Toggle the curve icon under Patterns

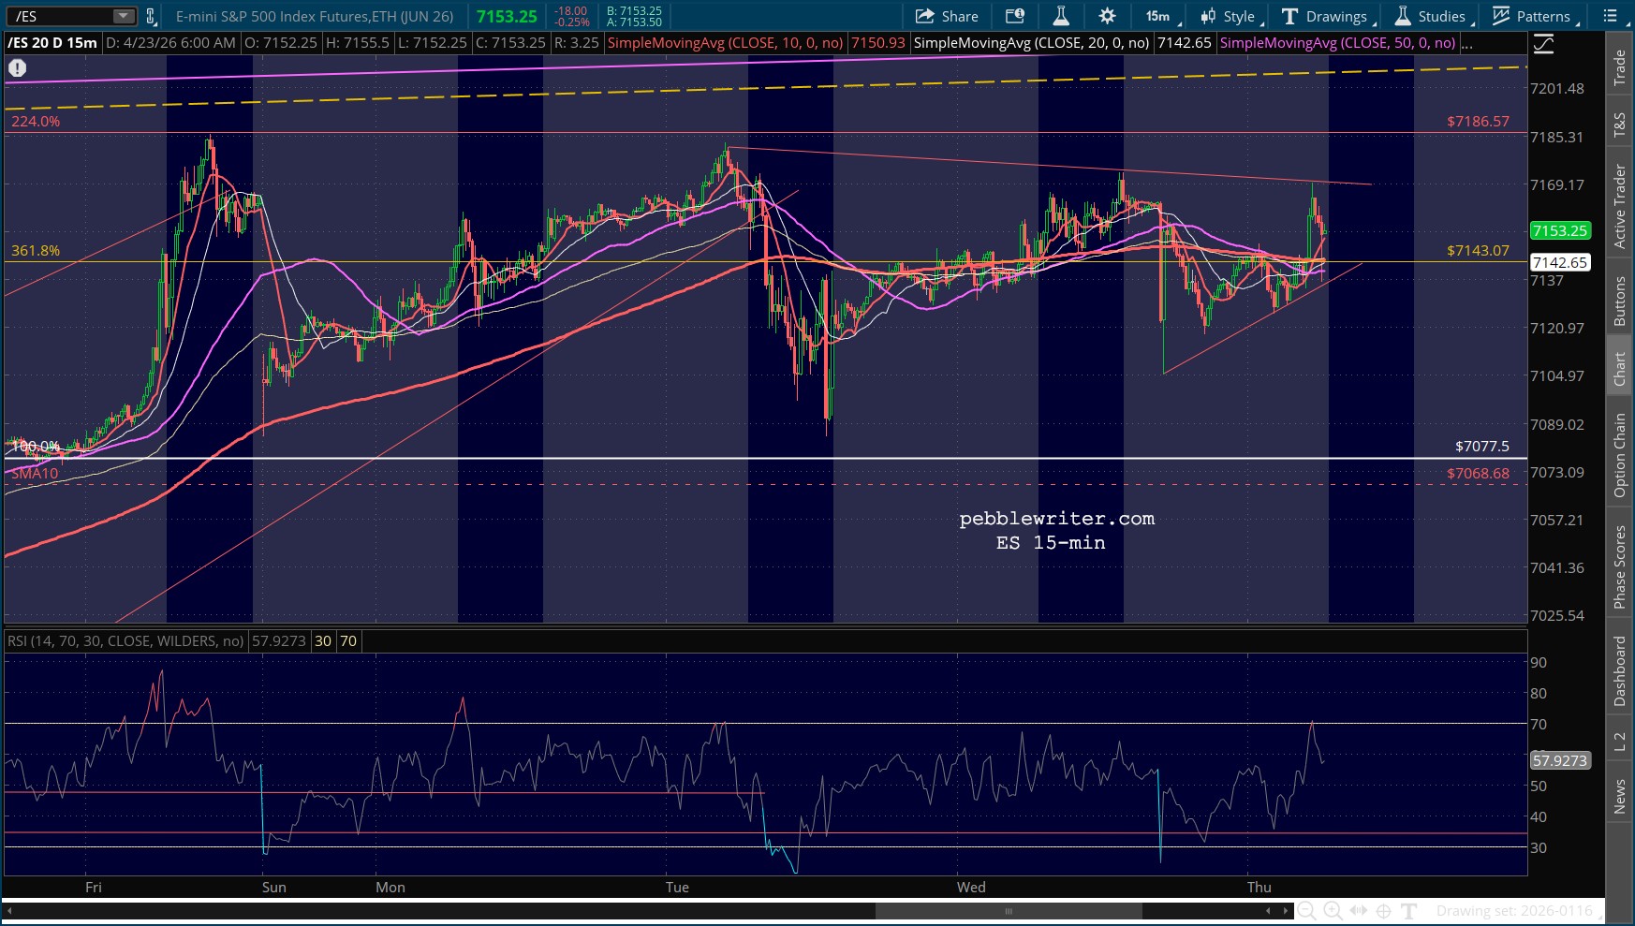tap(1543, 44)
